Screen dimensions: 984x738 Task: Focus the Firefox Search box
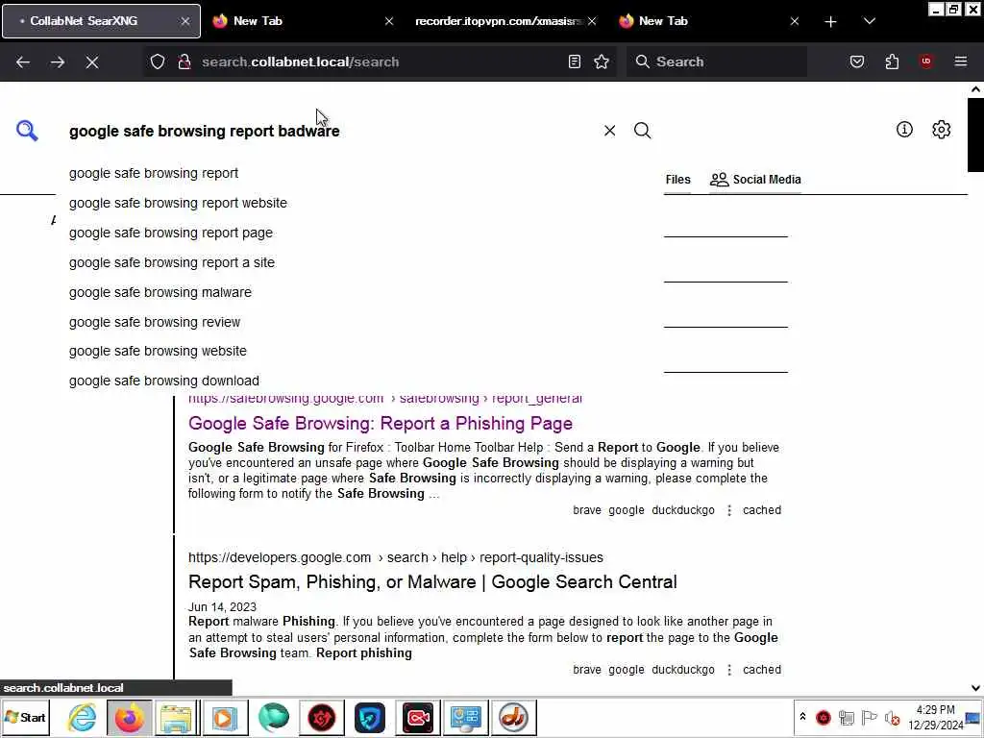tap(717, 61)
